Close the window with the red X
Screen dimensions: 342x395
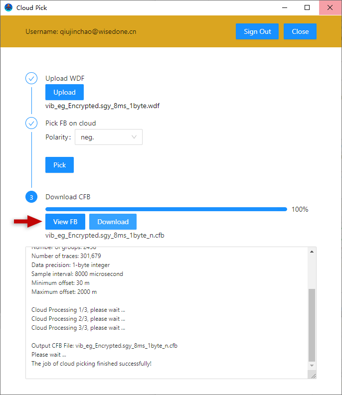point(330,8)
